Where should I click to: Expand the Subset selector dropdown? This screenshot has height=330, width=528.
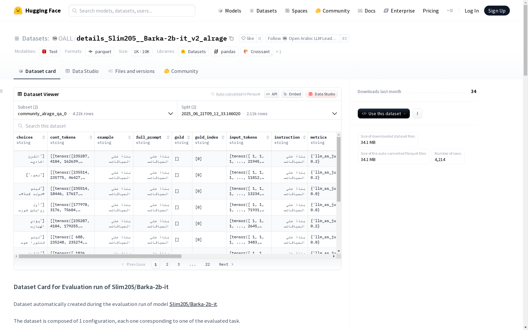point(95,110)
